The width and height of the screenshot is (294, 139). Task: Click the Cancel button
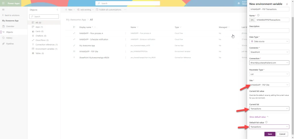pyautogui.click(x=282, y=134)
